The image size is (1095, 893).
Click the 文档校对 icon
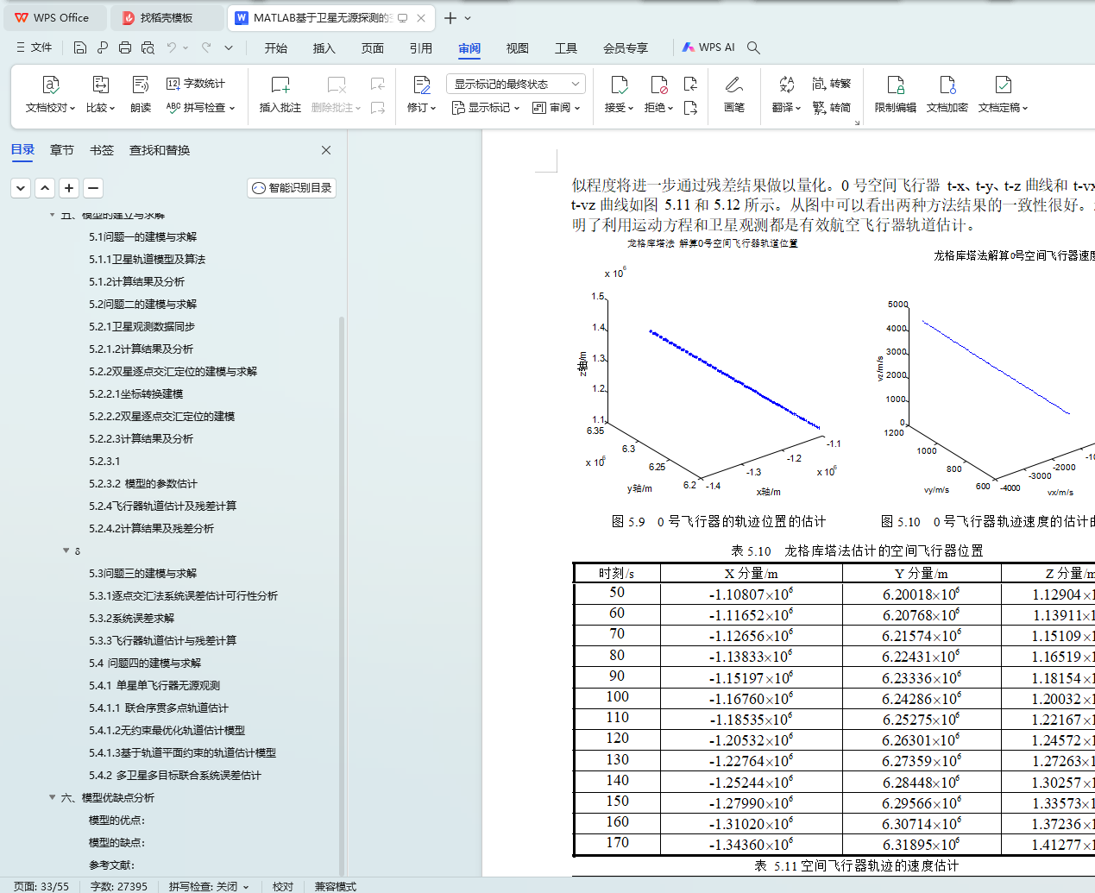point(51,85)
